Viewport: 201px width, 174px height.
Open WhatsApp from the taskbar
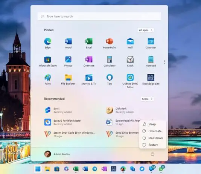[x=161, y=168]
